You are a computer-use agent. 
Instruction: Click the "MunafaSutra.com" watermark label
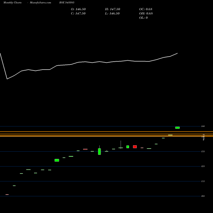click(40, 3)
